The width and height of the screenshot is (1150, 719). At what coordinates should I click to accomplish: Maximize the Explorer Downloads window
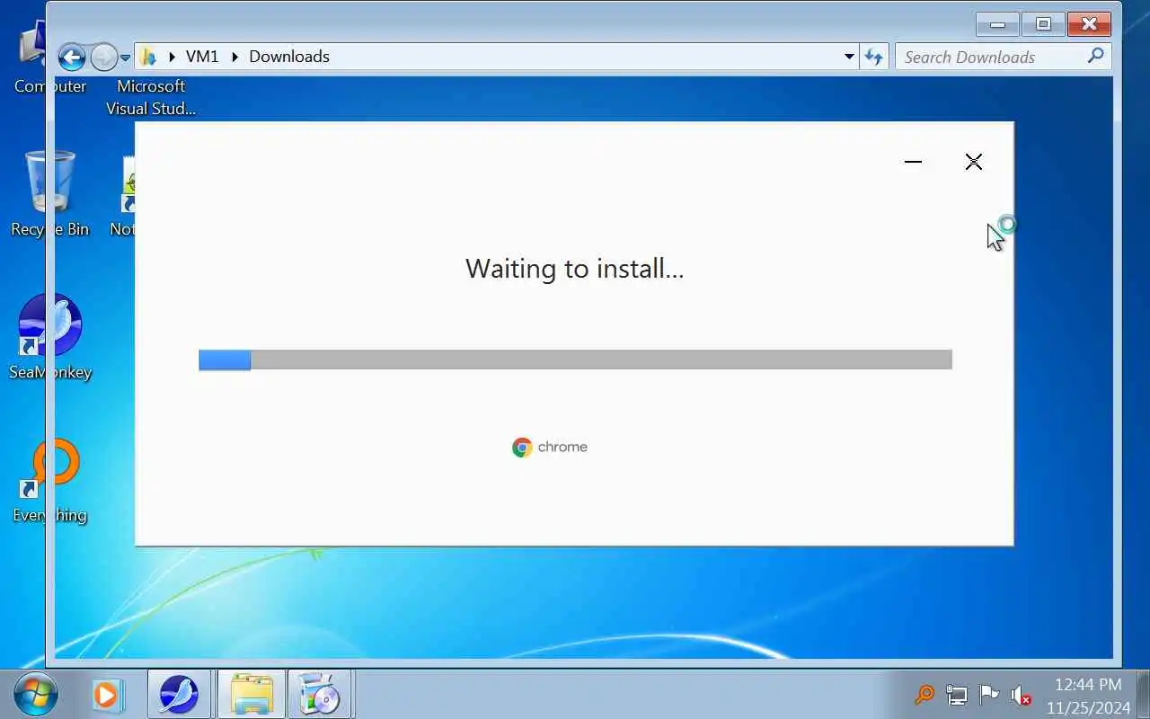tap(1043, 24)
